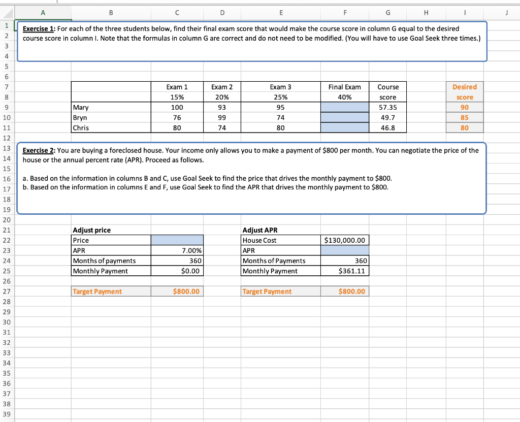Click the Chris name cell

[111, 128]
